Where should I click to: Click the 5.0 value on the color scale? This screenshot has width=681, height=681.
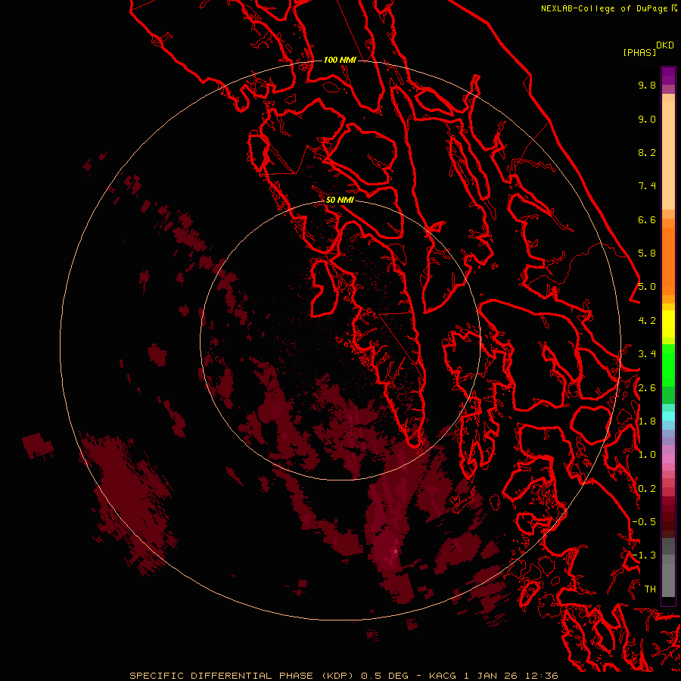tap(647, 287)
